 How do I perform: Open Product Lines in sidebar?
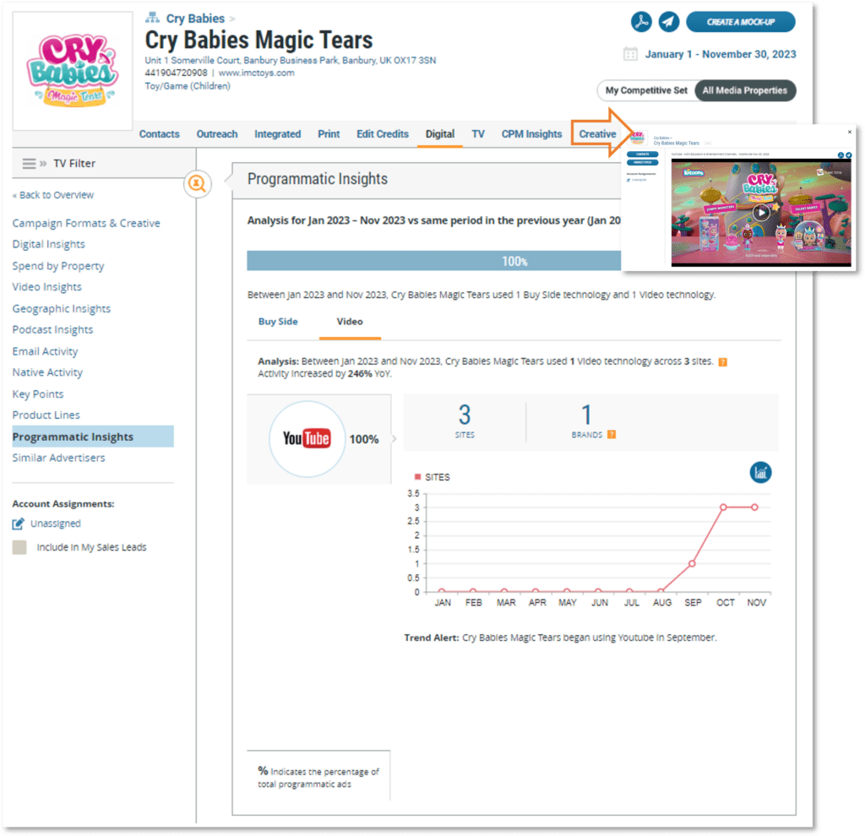(x=46, y=415)
